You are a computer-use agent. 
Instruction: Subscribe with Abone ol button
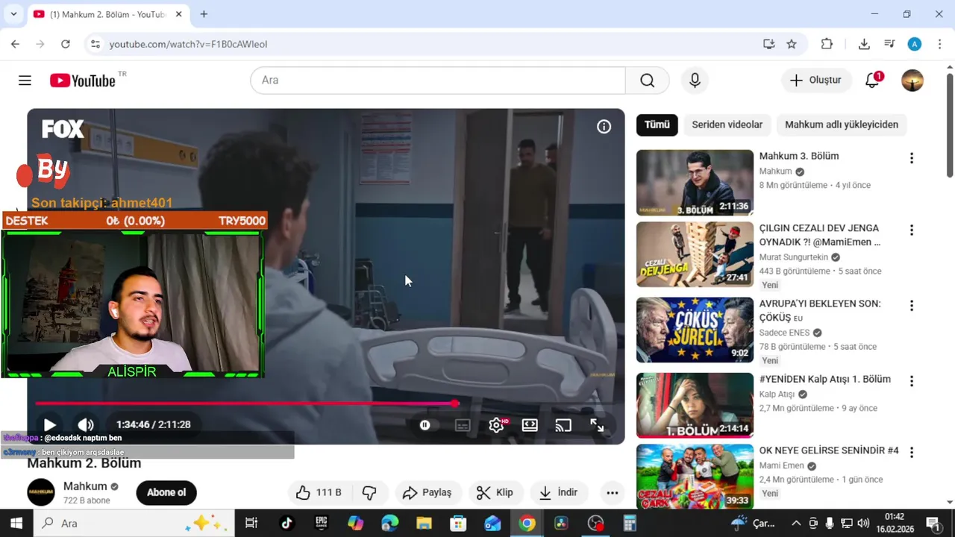pyautogui.click(x=166, y=492)
